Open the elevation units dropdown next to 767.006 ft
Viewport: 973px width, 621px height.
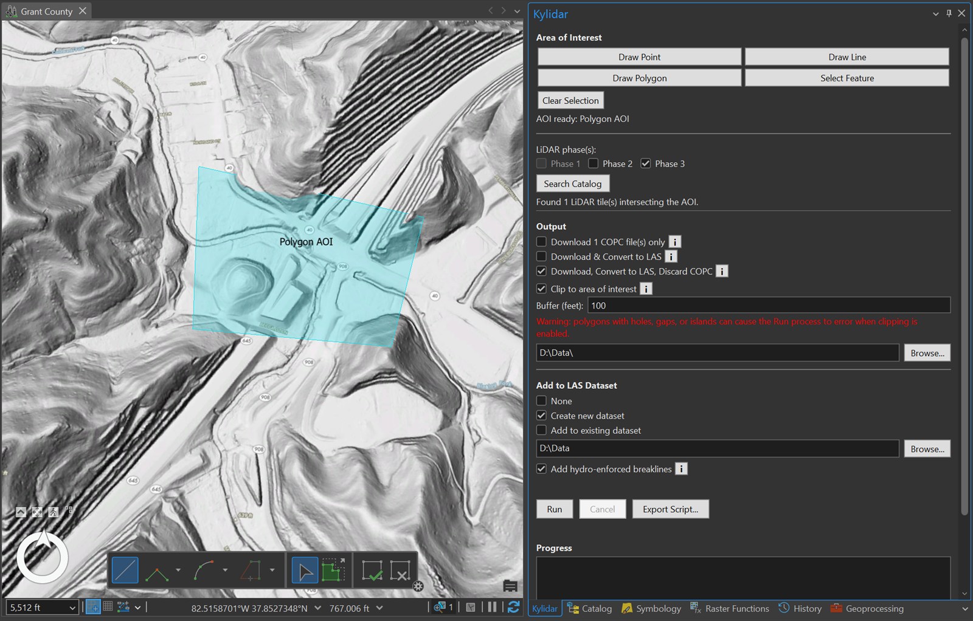point(379,608)
